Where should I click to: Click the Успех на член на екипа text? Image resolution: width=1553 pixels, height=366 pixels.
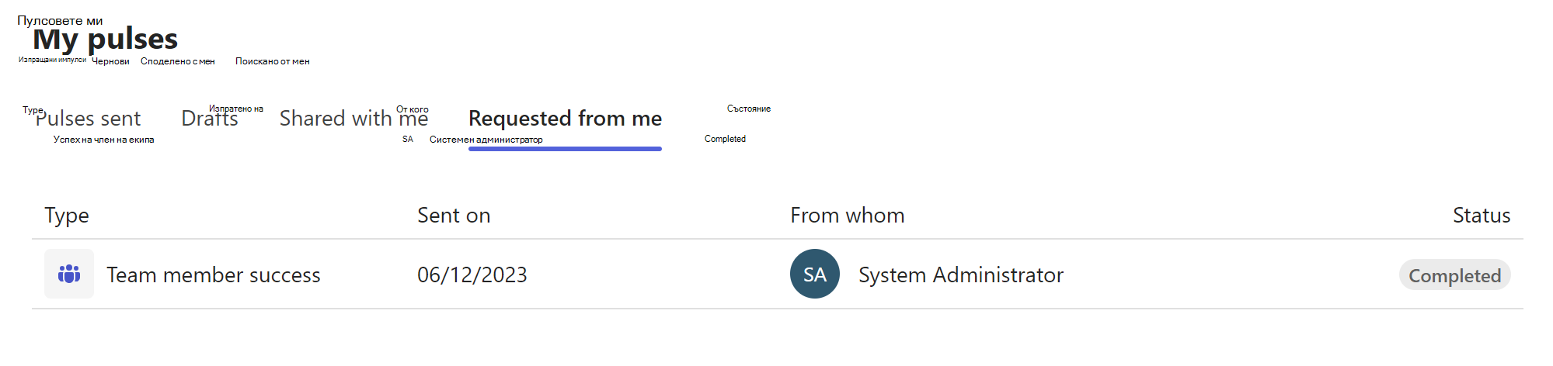[103, 140]
